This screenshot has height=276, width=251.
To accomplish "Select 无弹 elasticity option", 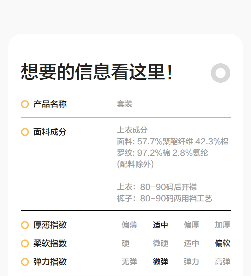I will (129, 262).
